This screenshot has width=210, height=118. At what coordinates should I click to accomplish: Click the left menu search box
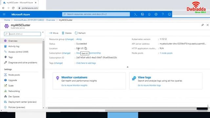[x=22, y=34]
